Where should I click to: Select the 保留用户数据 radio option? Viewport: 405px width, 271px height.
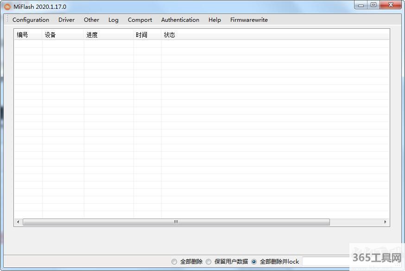pyautogui.click(x=209, y=262)
